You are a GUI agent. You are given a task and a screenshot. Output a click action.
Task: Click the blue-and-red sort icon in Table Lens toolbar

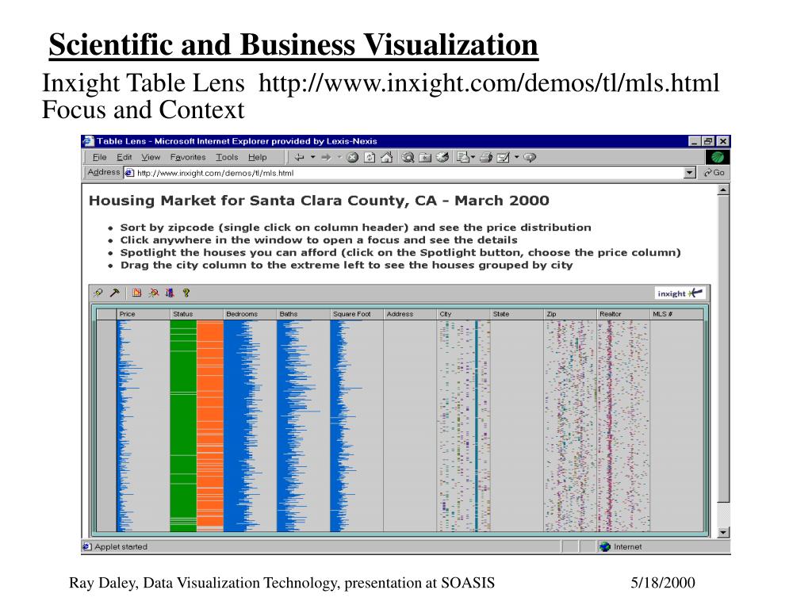coord(170,293)
